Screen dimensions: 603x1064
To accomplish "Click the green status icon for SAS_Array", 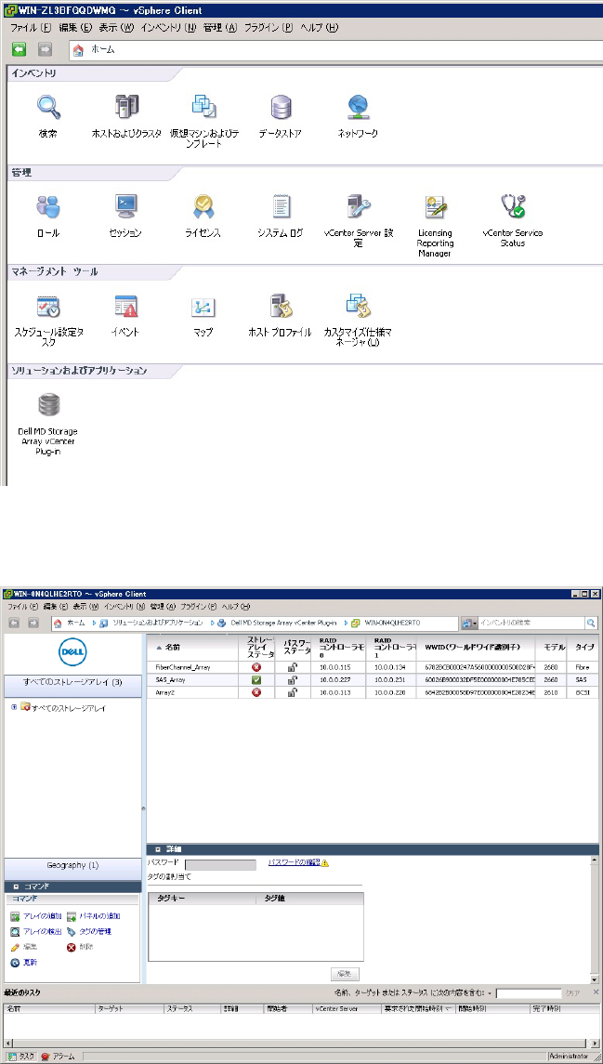I will pyautogui.click(x=256, y=680).
